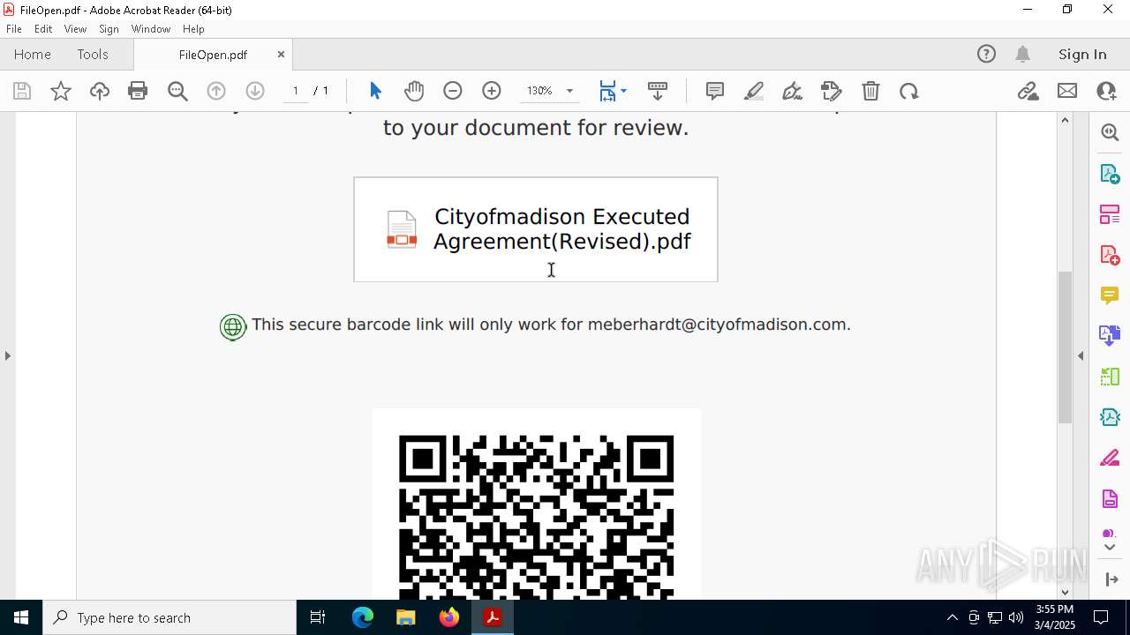The image size is (1130, 635).
Task: Go to next page arrow
Action: pyautogui.click(x=255, y=91)
